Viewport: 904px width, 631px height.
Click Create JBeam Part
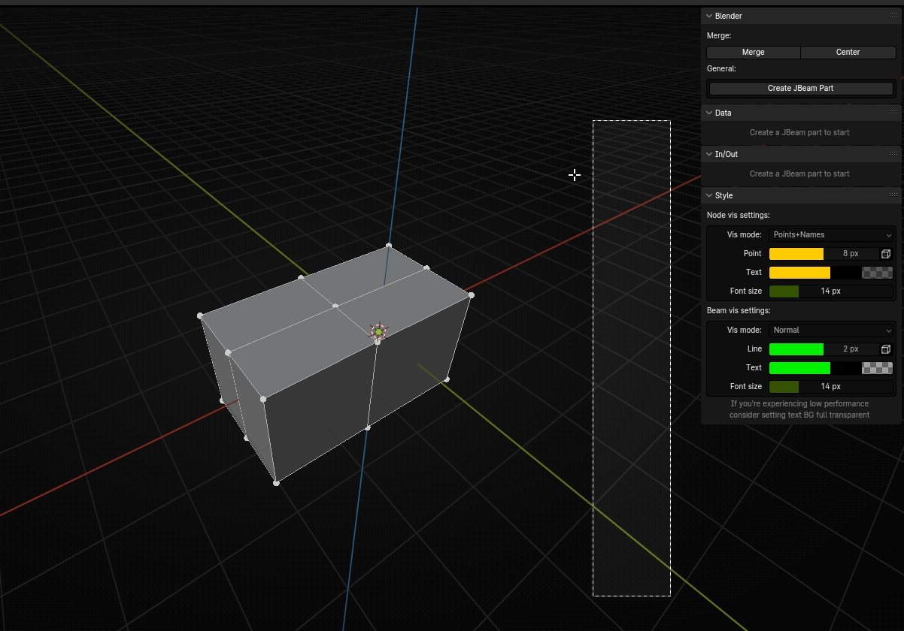(800, 89)
